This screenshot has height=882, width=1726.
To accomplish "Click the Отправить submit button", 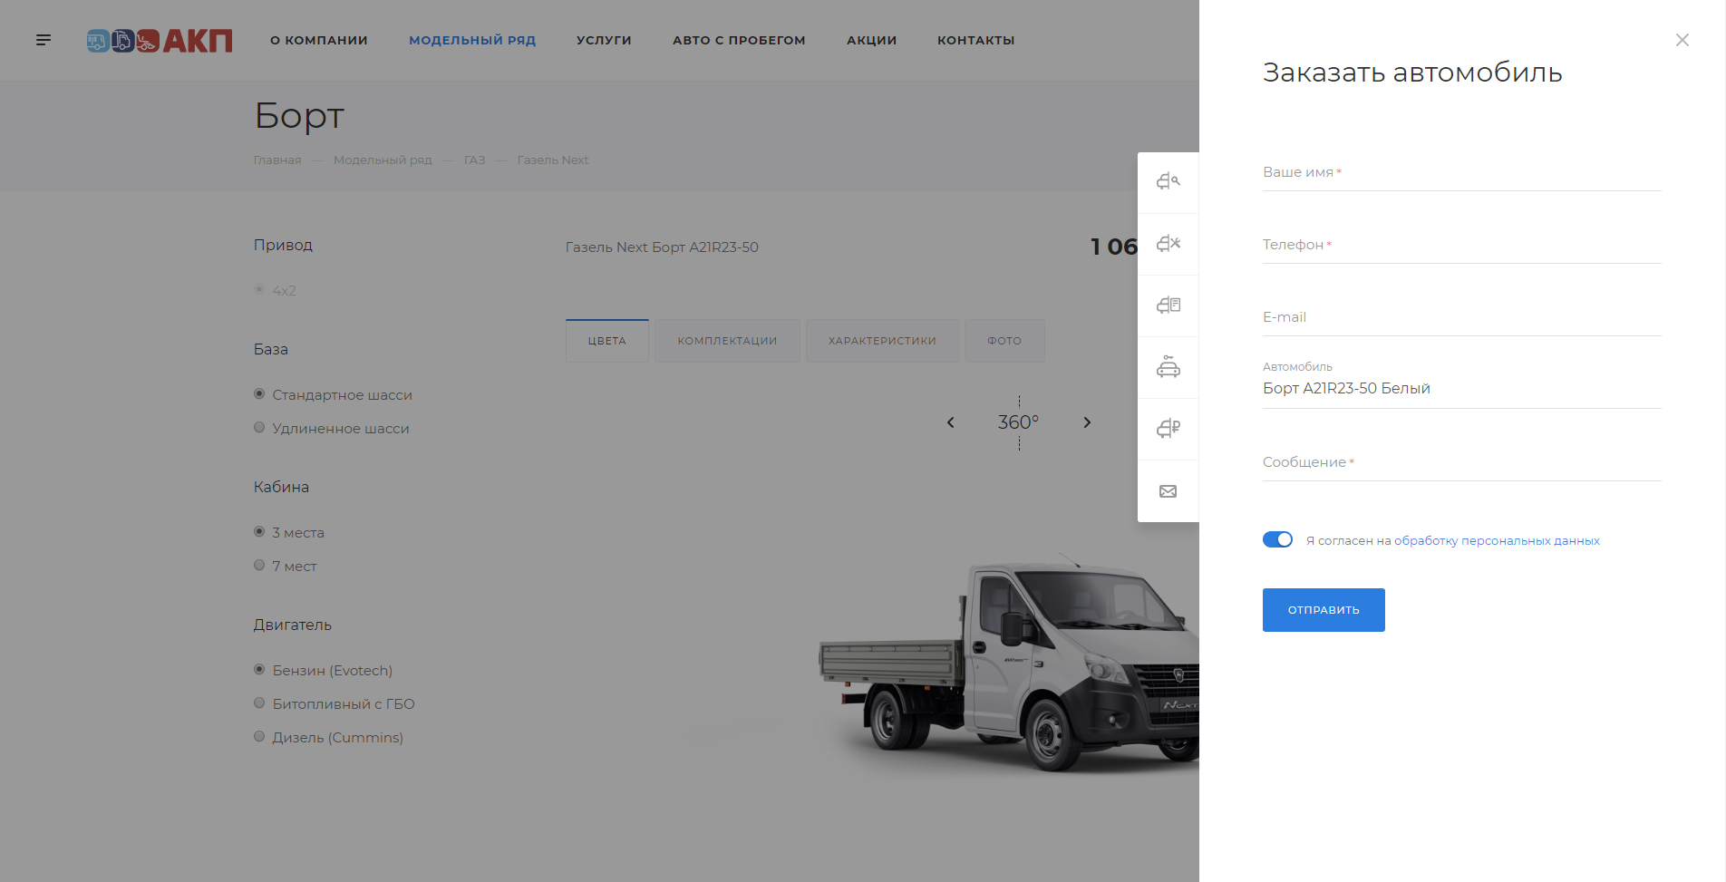I will 1324,610.
